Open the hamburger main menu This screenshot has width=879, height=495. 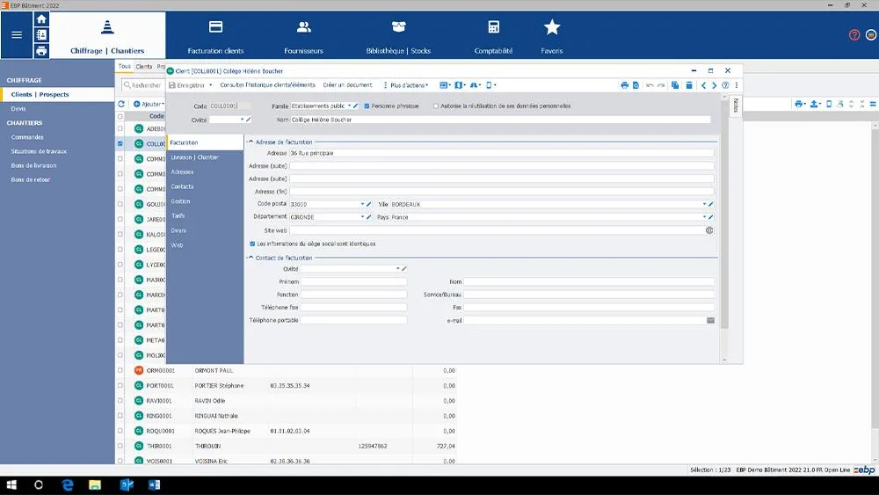17,35
